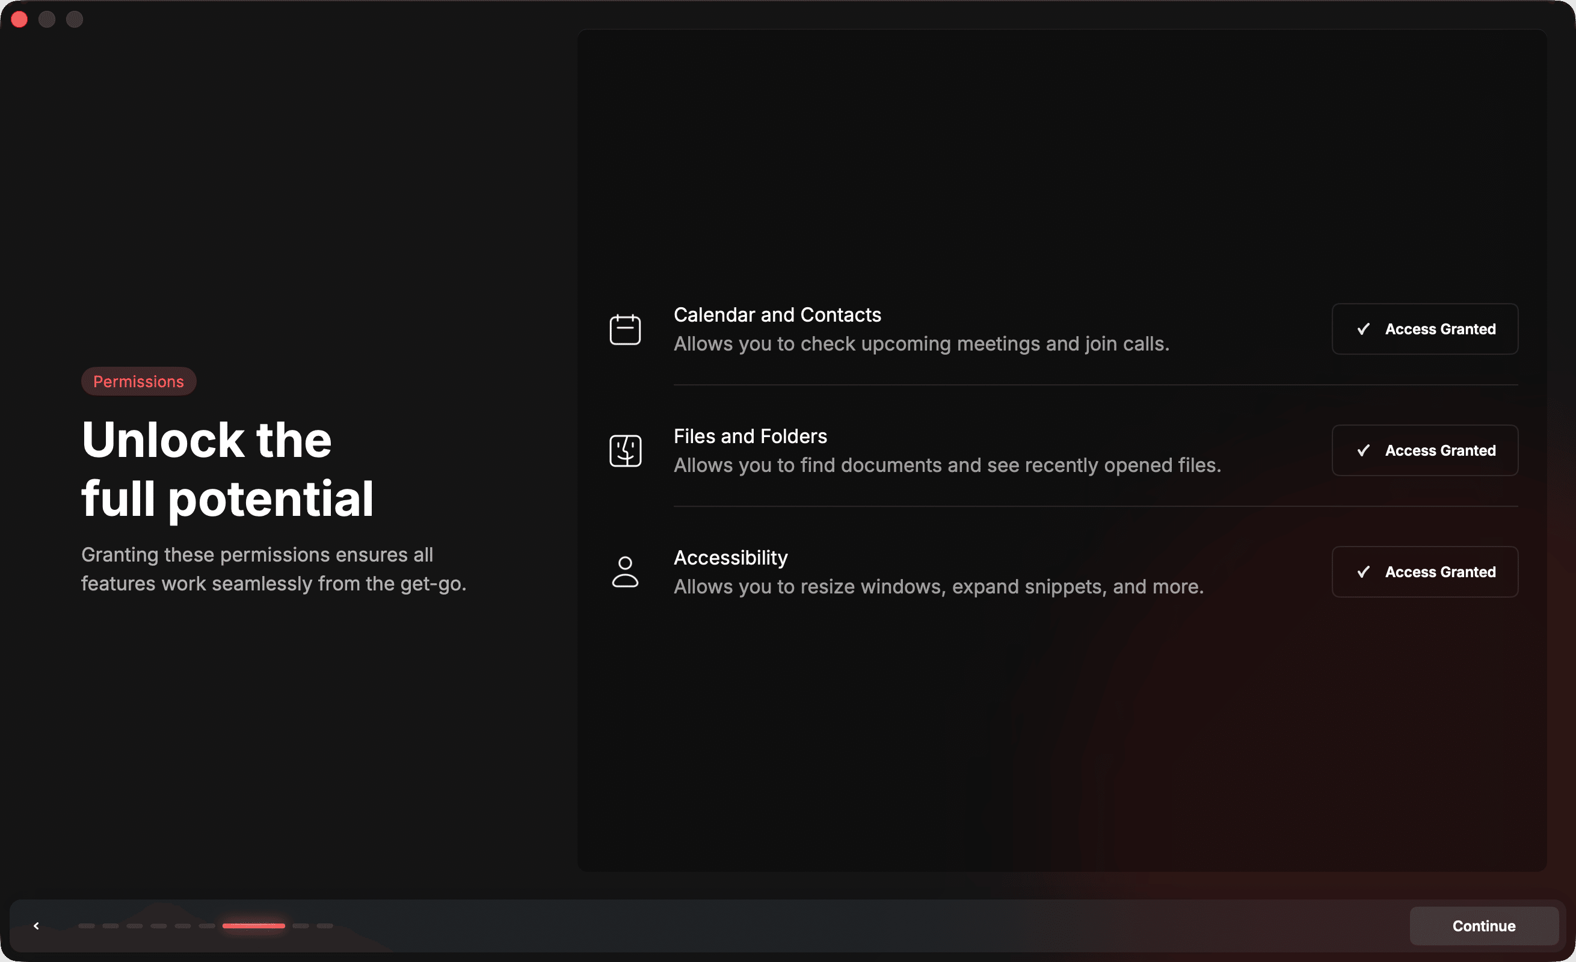This screenshot has height=962, width=1576.
Task: Click the checkmark in Files Access Granted
Action: [x=1363, y=450]
